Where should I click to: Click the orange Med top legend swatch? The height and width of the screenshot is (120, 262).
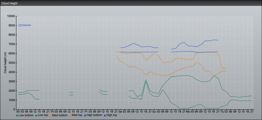pos(70,115)
